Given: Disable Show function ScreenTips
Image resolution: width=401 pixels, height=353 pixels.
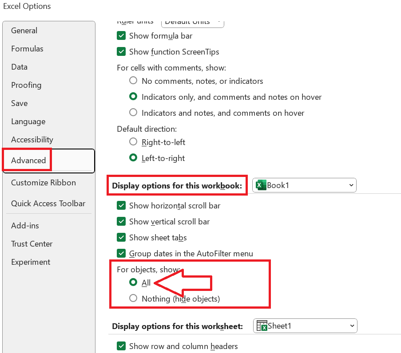Looking at the screenshot, I should coord(121,51).
